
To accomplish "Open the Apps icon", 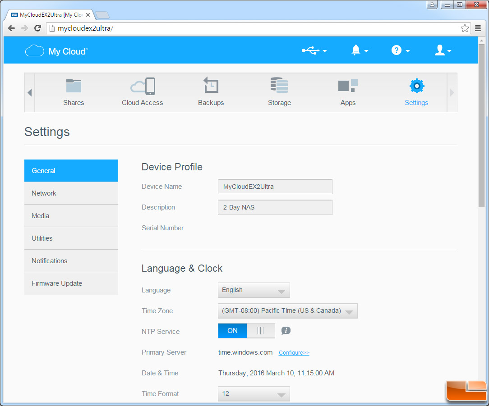I will click(348, 86).
